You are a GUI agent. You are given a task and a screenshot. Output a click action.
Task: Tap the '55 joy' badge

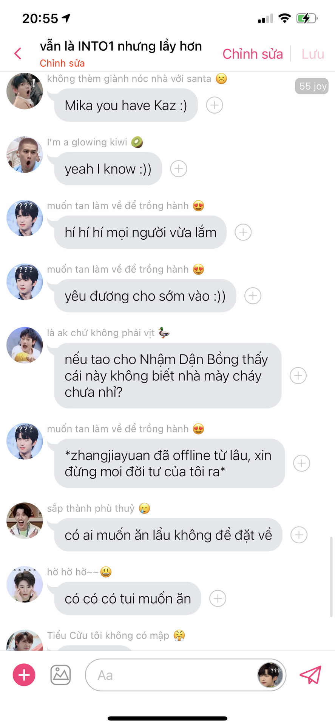click(312, 86)
